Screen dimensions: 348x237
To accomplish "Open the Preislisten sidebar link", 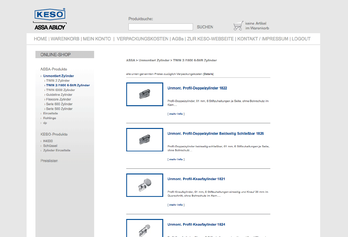I will click(49, 161).
